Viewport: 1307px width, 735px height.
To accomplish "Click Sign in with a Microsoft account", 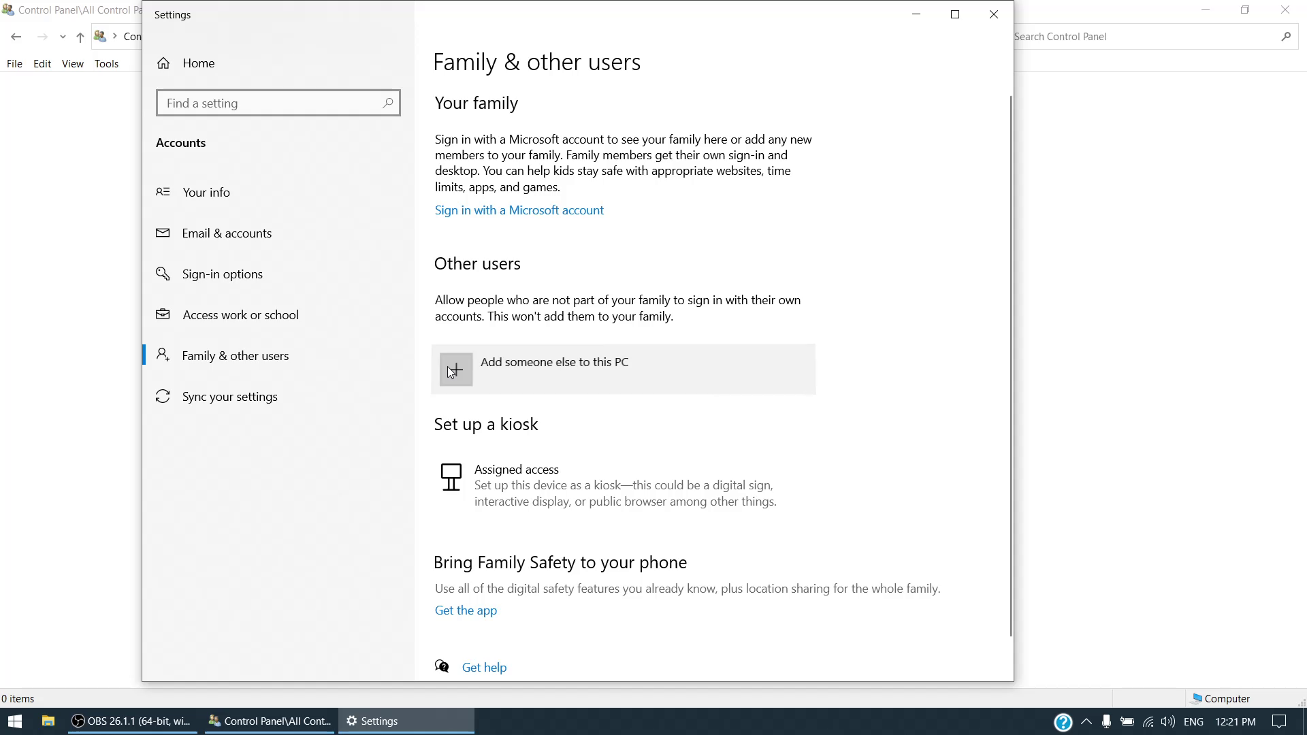I will tap(519, 210).
